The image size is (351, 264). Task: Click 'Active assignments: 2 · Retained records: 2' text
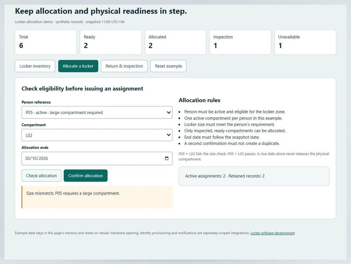pyautogui.click(x=225, y=176)
